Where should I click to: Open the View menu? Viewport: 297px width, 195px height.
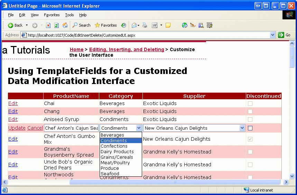tap(35, 15)
